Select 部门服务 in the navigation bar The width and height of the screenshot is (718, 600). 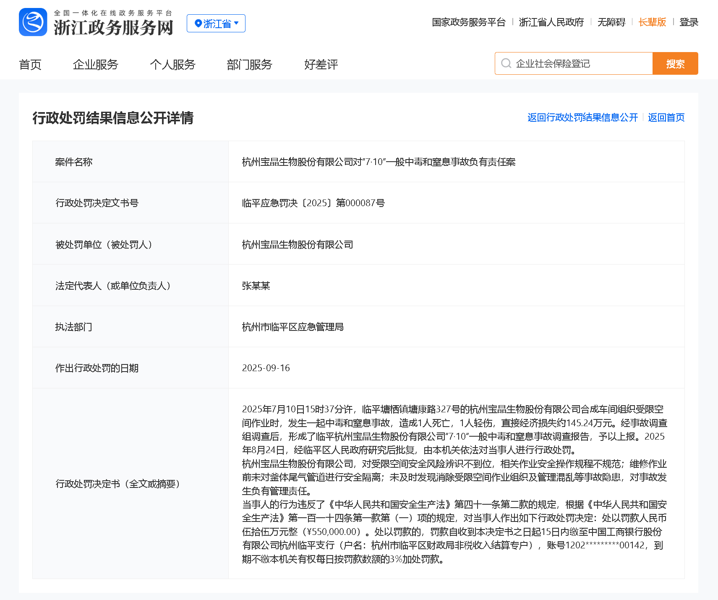(249, 65)
